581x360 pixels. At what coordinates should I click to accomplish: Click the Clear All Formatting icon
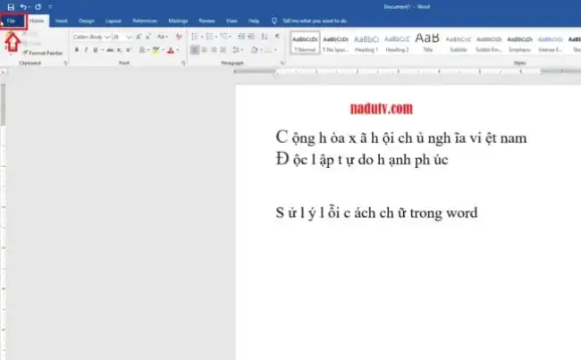(x=179, y=37)
